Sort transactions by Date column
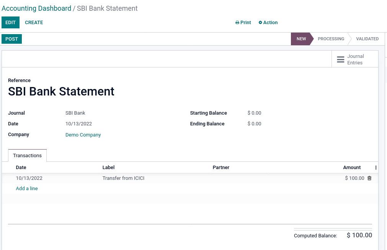The width and height of the screenshot is (387, 250). tap(21, 168)
